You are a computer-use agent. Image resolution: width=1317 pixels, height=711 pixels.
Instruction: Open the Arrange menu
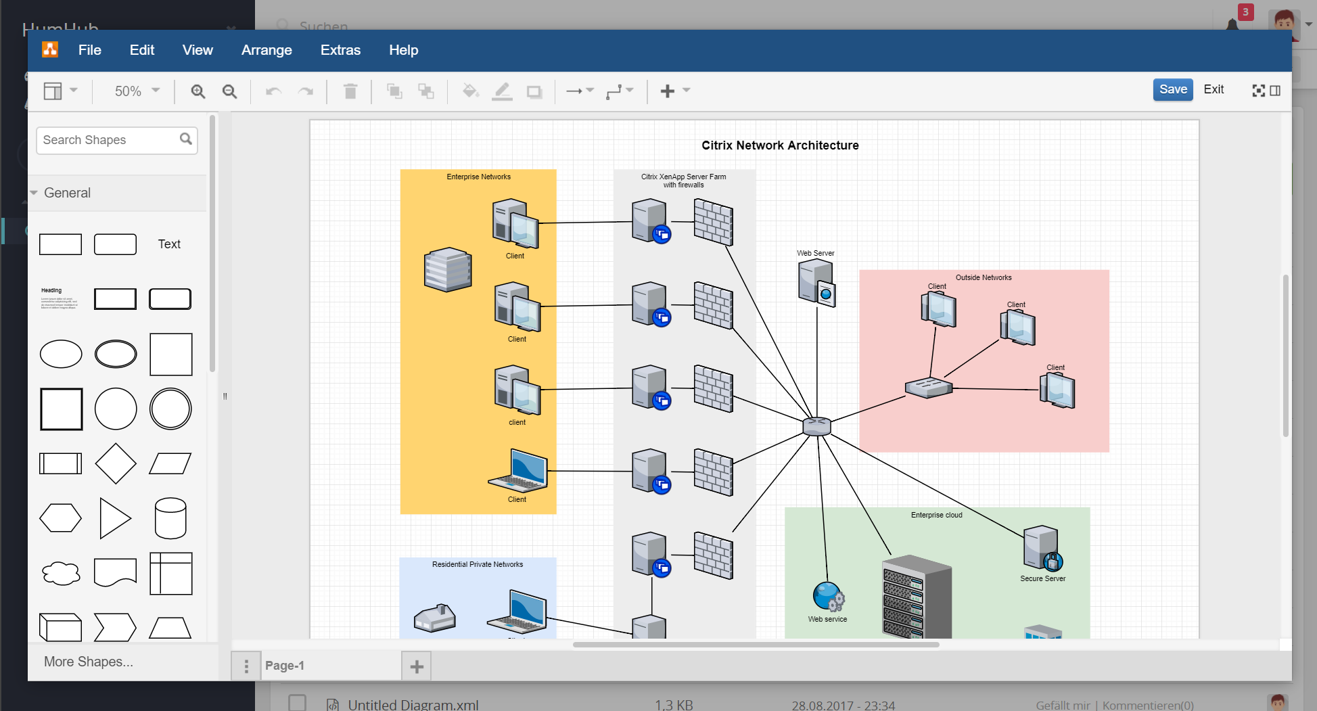(x=267, y=50)
